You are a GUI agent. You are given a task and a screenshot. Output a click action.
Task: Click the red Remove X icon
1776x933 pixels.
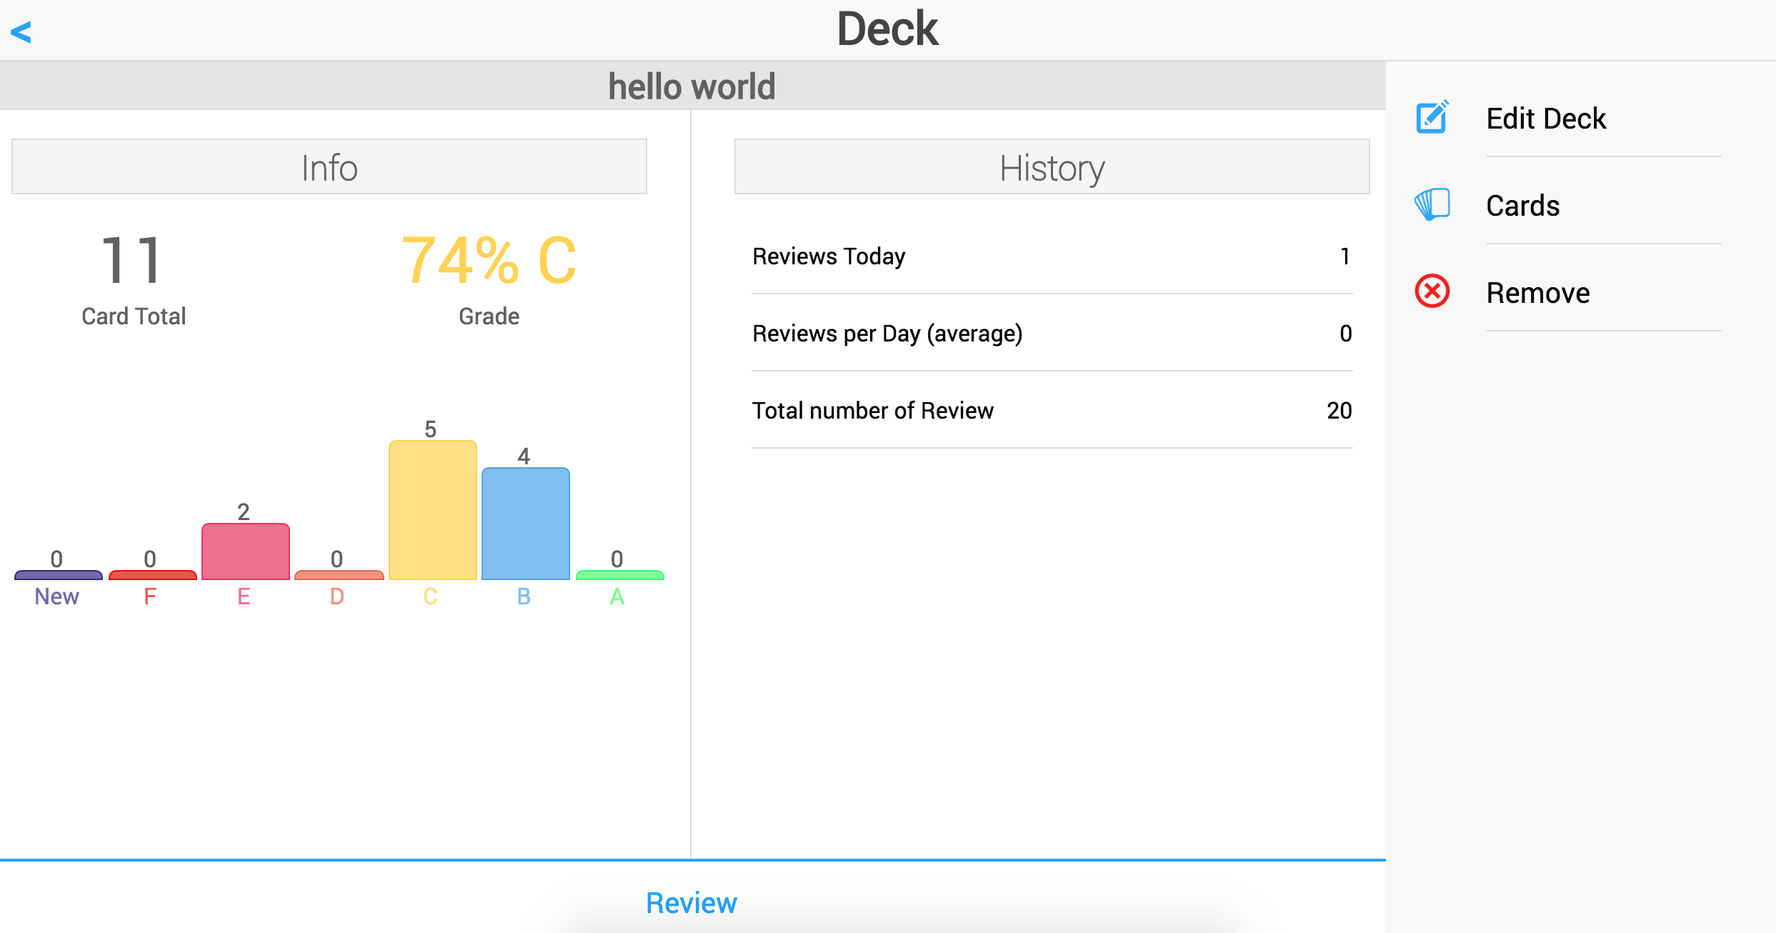1432,291
